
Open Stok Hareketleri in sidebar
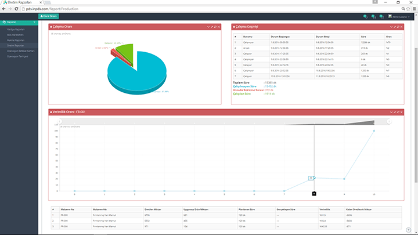click(15, 35)
